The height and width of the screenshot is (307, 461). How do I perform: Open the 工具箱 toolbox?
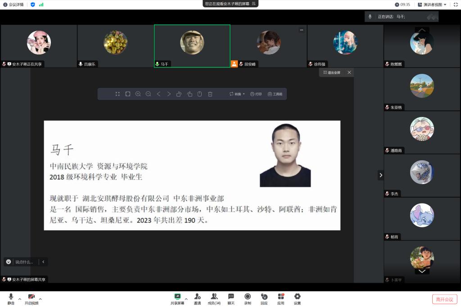click(275, 94)
